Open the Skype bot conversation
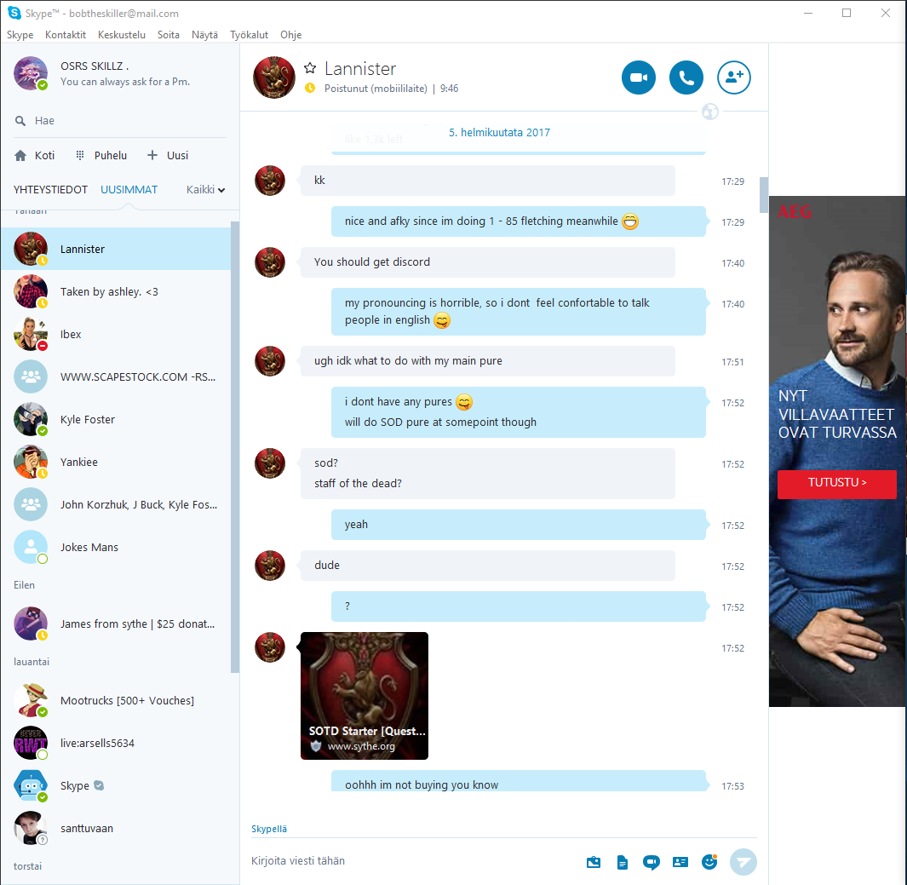 click(x=116, y=785)
